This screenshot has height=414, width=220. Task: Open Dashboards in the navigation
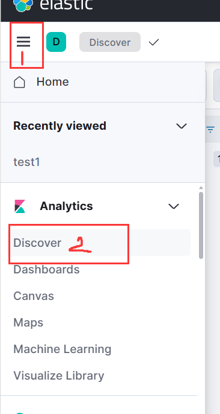46,270
